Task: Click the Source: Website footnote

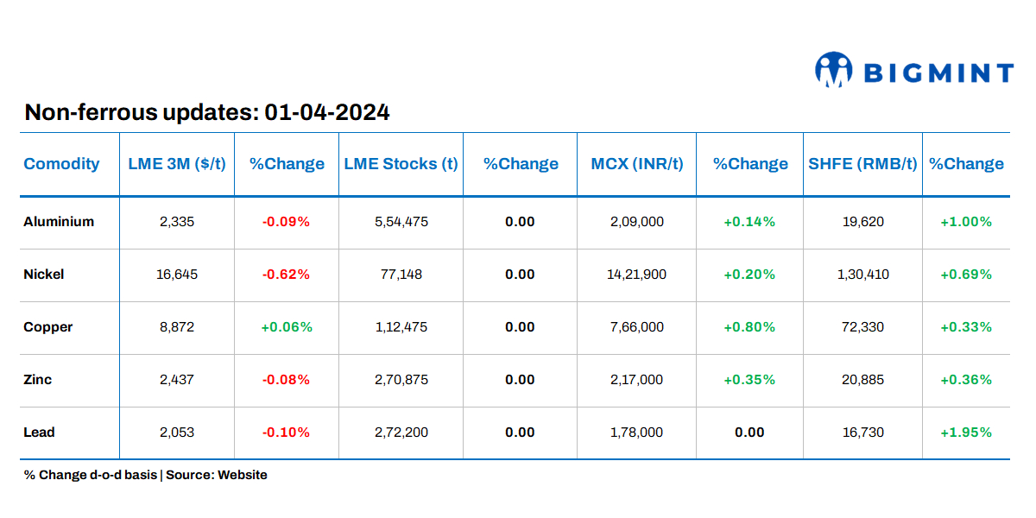Action: (217, 475)
